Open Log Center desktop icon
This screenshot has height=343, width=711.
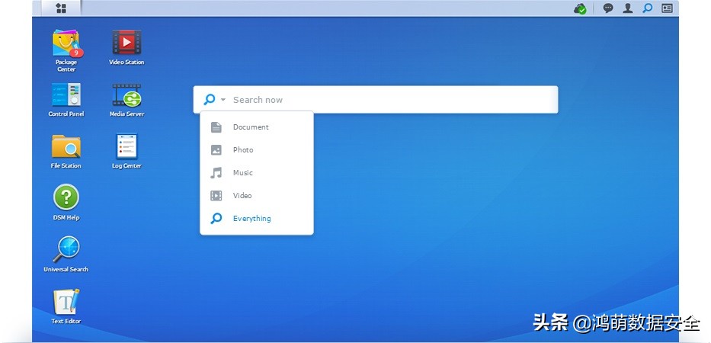127,151
